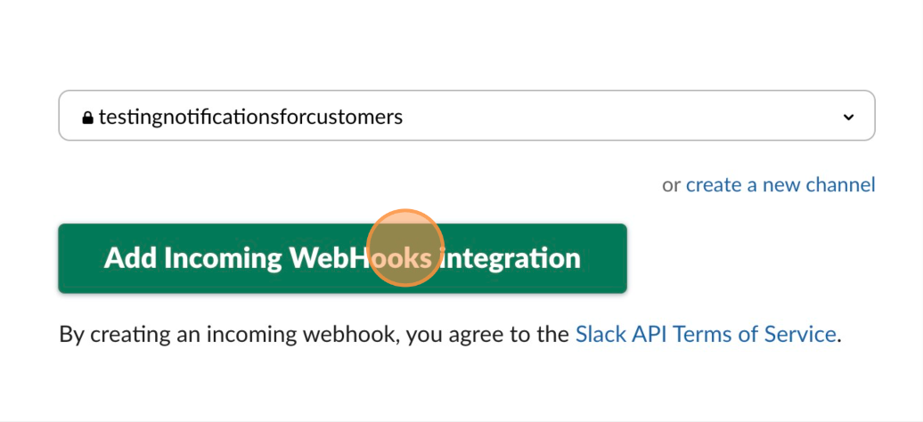This screenshot has width=923, height=422.
Task: Click the testingnotificationsforcustomers channel name text
Action: click(250, 118)
